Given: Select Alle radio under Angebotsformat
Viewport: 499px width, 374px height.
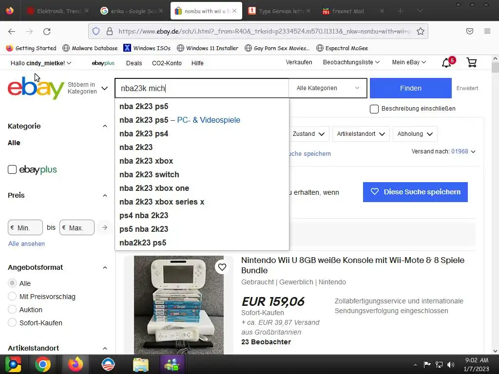Looking at the screenshot, I should (12, 283).
